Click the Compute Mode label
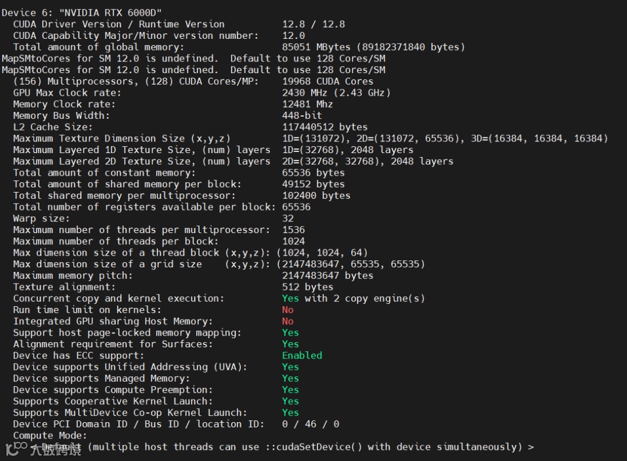627x461 pixels. pos(50,436)
